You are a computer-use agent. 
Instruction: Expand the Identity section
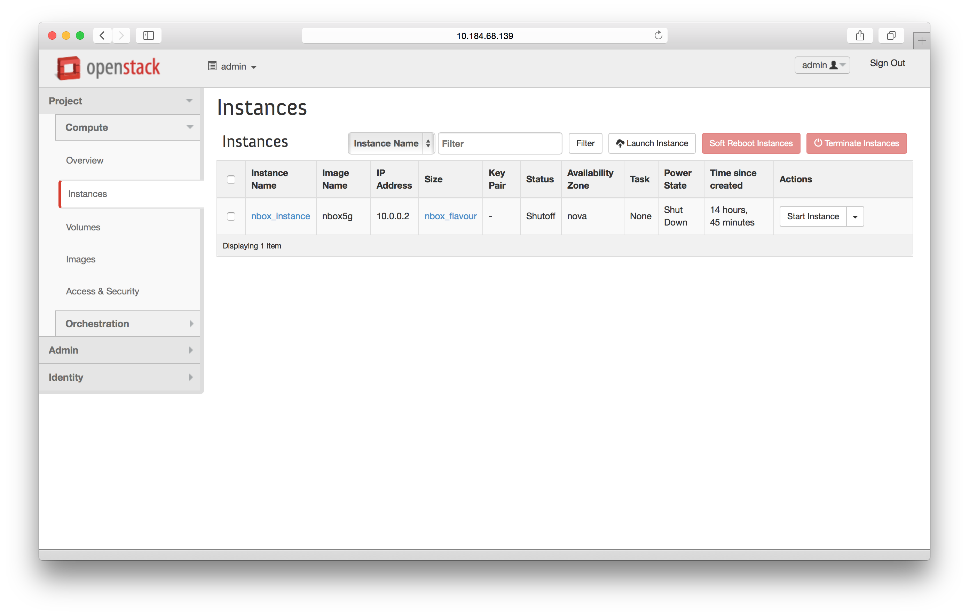[x=120, y=377]
